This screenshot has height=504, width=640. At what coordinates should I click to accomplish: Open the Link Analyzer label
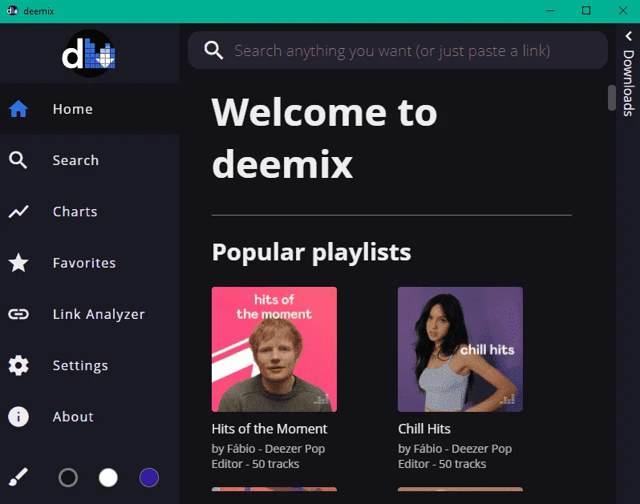pos(99,314)
